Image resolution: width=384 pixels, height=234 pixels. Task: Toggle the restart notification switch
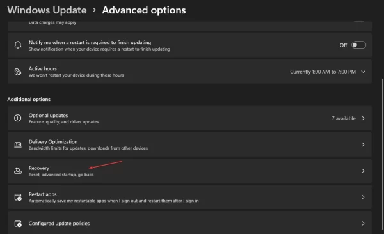click(358, 45)
